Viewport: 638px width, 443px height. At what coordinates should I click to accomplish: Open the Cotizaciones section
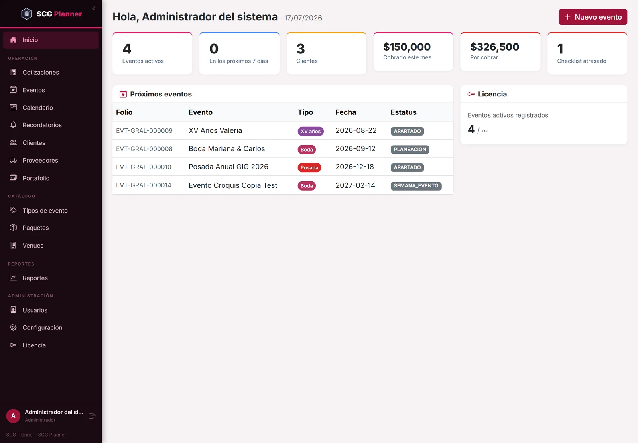pyautogui.click(x=51, y=72)
